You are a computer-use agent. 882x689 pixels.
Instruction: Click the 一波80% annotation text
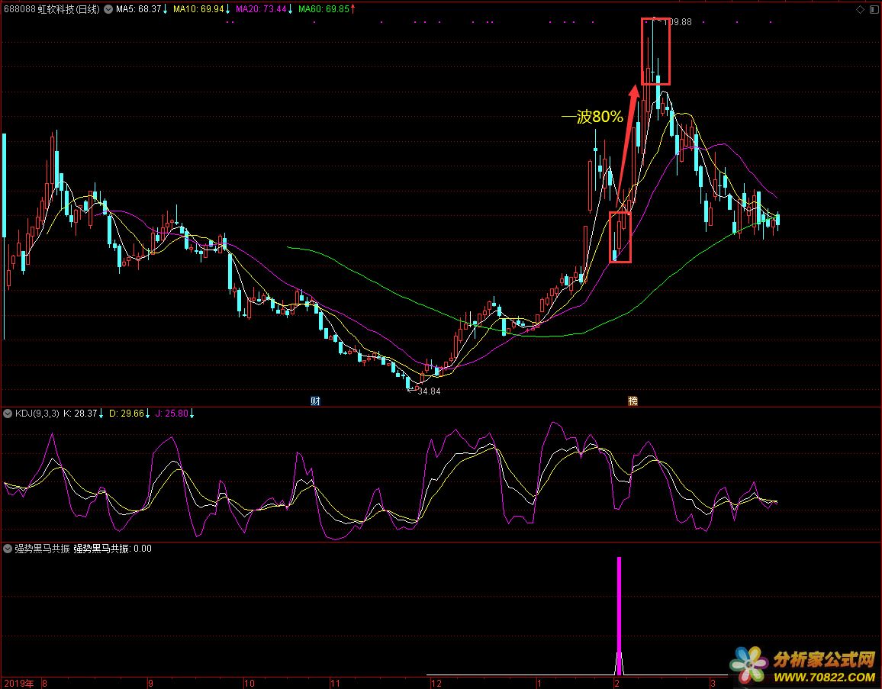coord(592,118)
